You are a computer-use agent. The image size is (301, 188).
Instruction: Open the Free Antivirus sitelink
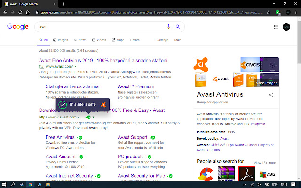(60, 137)
